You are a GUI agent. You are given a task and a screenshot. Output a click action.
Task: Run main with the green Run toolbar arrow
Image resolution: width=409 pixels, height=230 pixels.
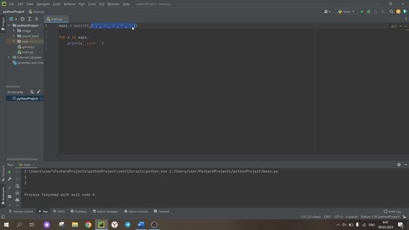pyautogui.click(x=362, y=11)
